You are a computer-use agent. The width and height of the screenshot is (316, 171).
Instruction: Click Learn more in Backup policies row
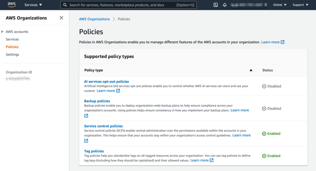click(240, 110)
